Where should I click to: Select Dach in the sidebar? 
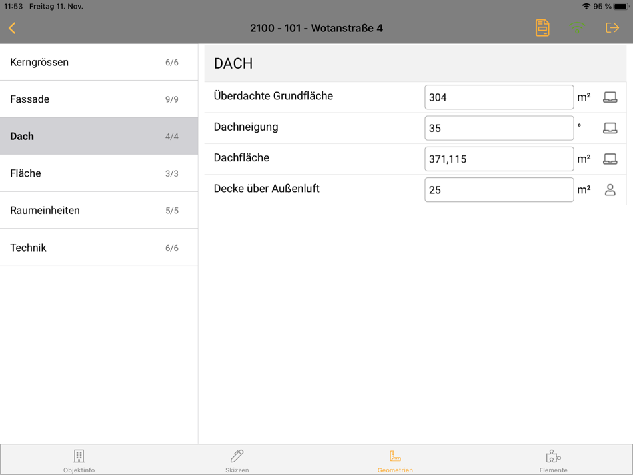click(99, 136)
